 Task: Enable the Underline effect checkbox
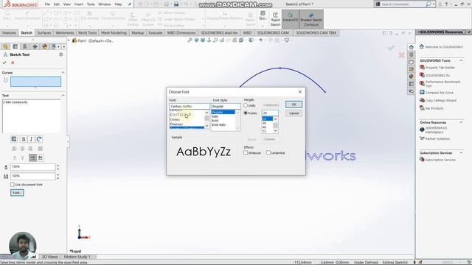coord(268,152)
